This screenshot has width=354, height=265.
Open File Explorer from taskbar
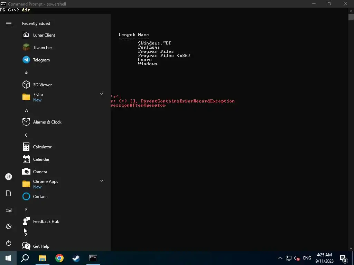[42, 258]
